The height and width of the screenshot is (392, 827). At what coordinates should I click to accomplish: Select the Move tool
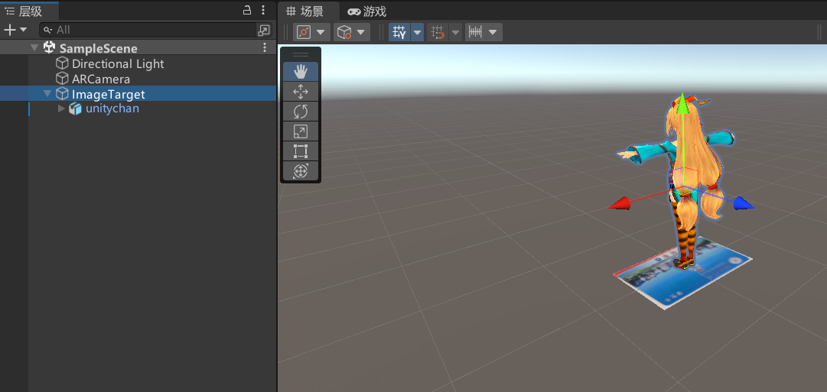(301, 92)
